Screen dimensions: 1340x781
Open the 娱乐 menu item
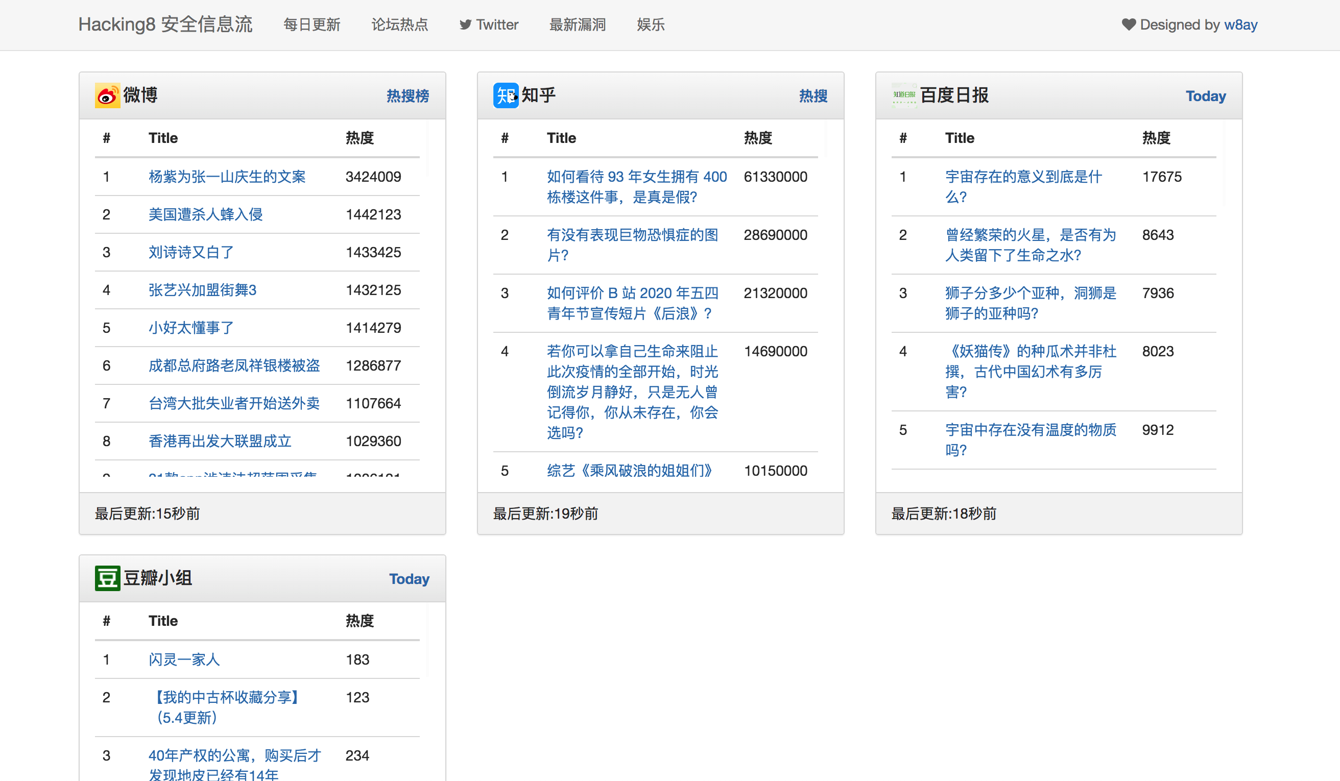click(651, 25)
